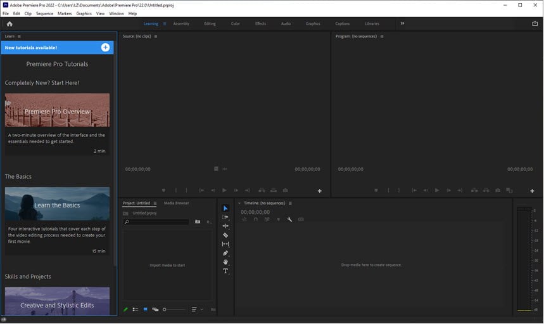Click the Timeline playhead timecode 00;00;00;00
This screenshot has width=544, height=324.
click(x=255, y=212)
